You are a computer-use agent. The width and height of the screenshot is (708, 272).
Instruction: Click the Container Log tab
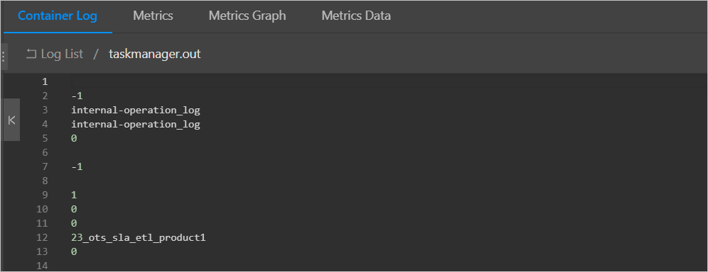click(58, 16)
